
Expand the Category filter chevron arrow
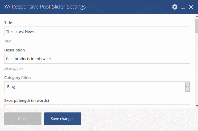(187, 87)
